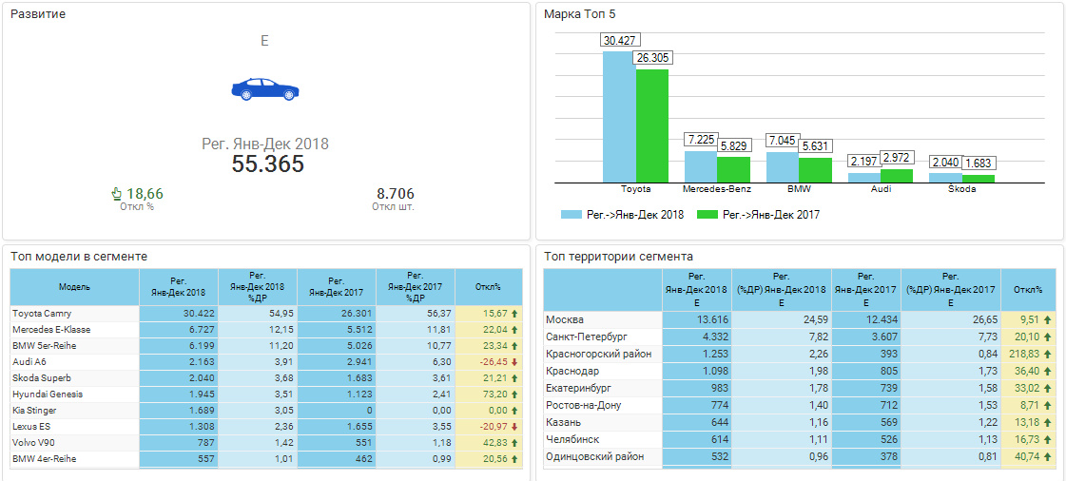The image size is (1066, 481).
Task: Click the 73,20 Hyundai Genesis deviation cell
Action: [x=489, y=394]
